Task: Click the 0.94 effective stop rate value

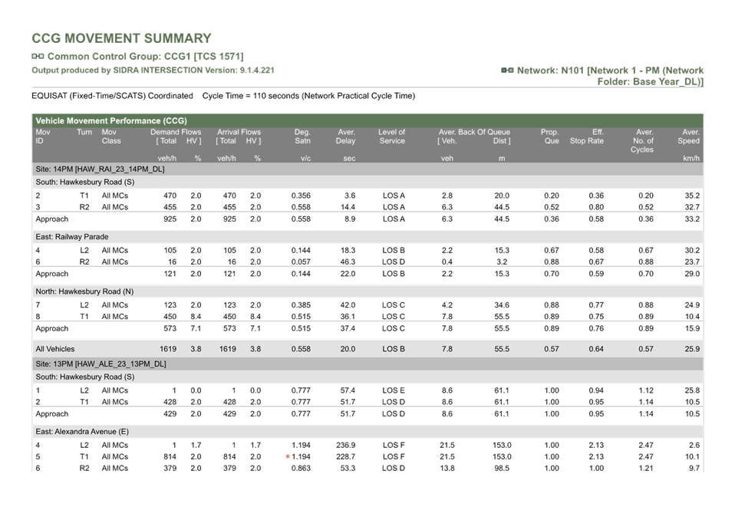Action: [x=596, y=390]
